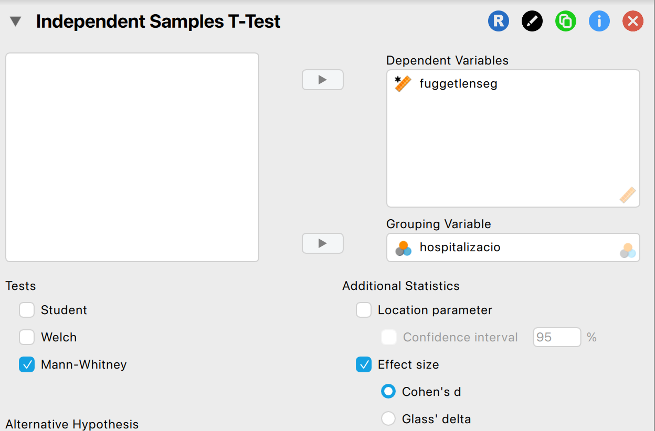Screen dimensions: 655x431
Task: Click the red remove analysis icon
Action: [632, 21]
